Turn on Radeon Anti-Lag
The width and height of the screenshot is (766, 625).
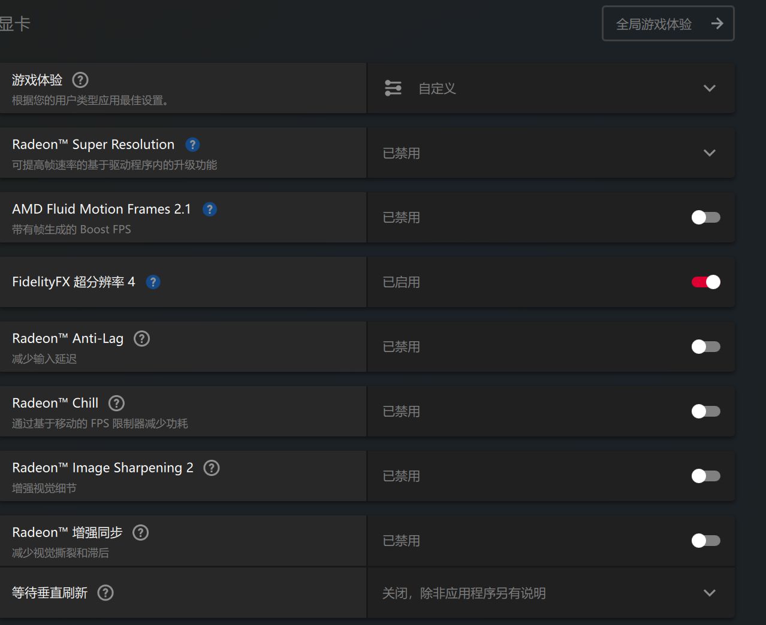click(705, 347)
